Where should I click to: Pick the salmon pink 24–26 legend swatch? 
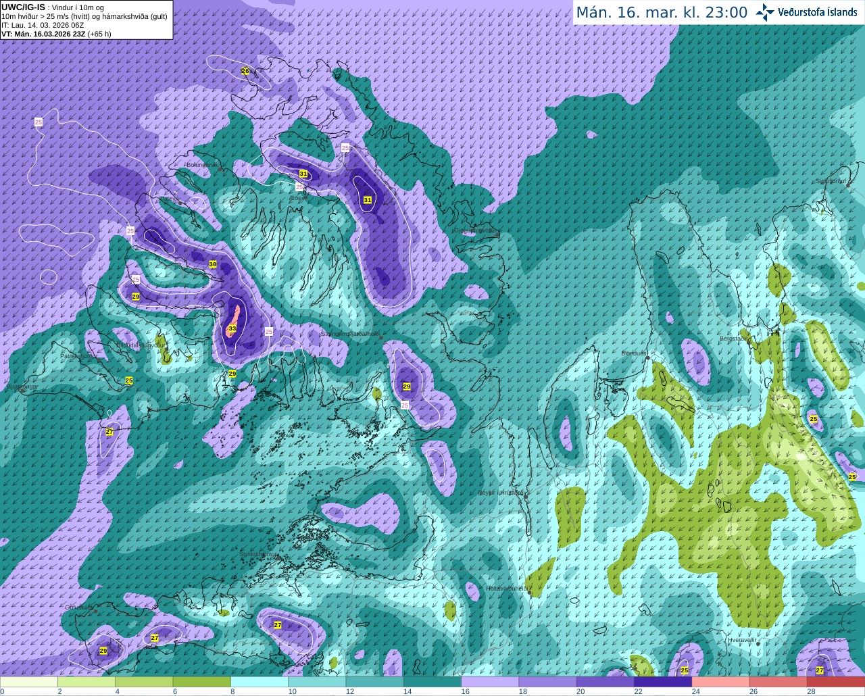tap(720, 682)
